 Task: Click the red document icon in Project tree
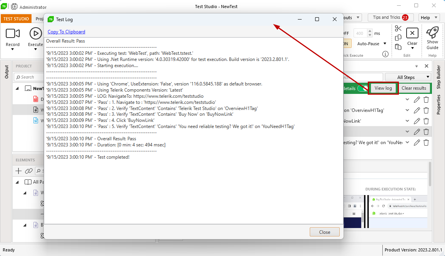36,99
